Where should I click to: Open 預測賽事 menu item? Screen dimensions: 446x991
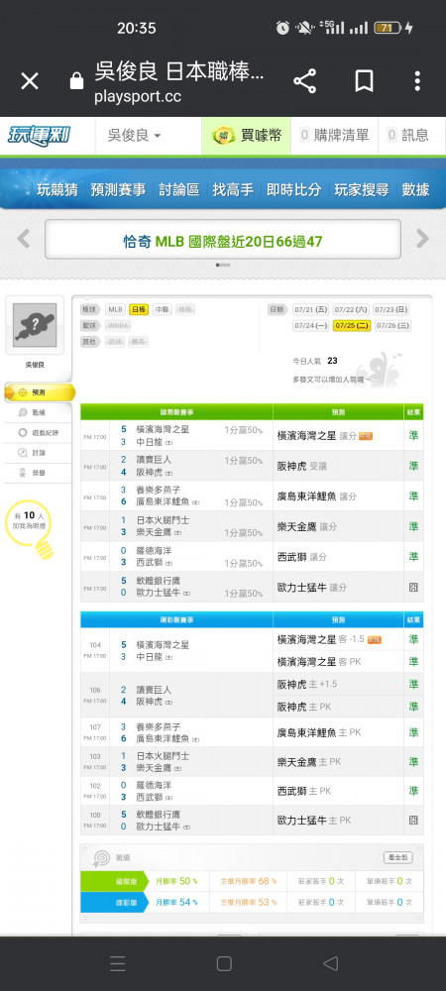click(x=118, y=189)
